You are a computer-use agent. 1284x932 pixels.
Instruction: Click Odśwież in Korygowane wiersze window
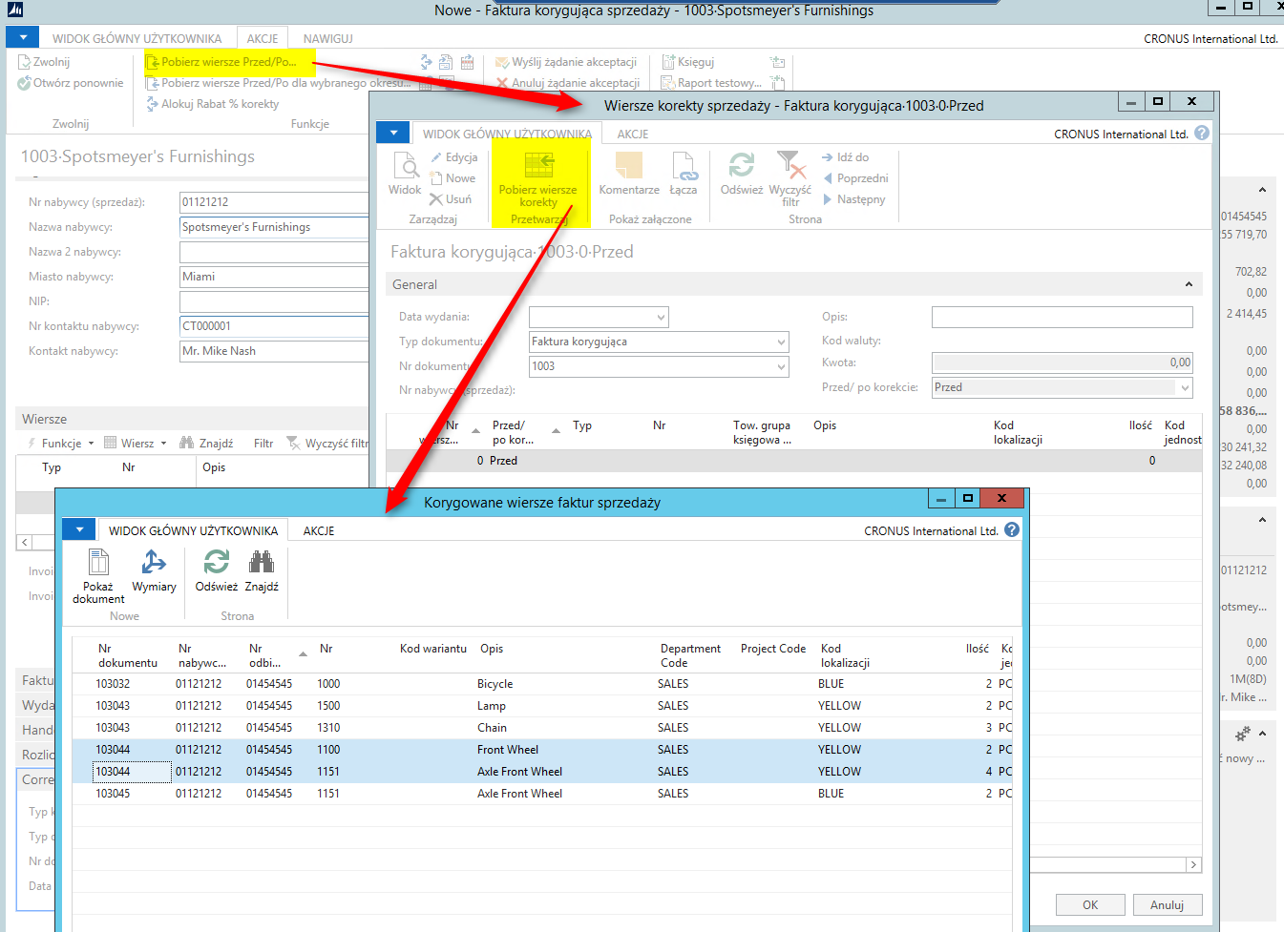pos(217,570)
